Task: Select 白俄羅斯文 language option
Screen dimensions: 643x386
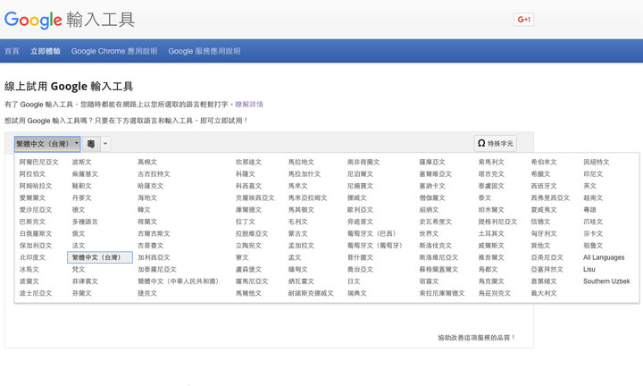Action: (36, 233)
